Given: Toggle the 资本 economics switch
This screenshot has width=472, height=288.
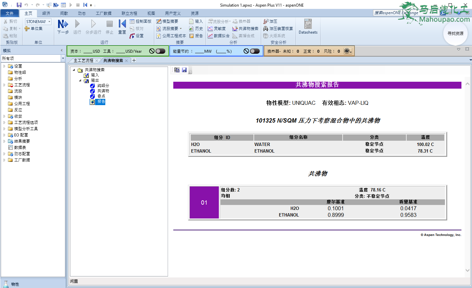Looking at the screenshot, I should (x=160, y=51).
